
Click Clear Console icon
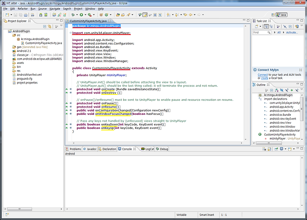(x=264, y=149)
